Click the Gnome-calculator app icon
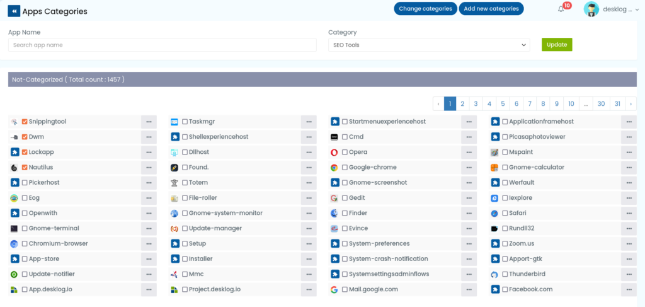Viewport: 645px width, 307px height. coord(494,168)
